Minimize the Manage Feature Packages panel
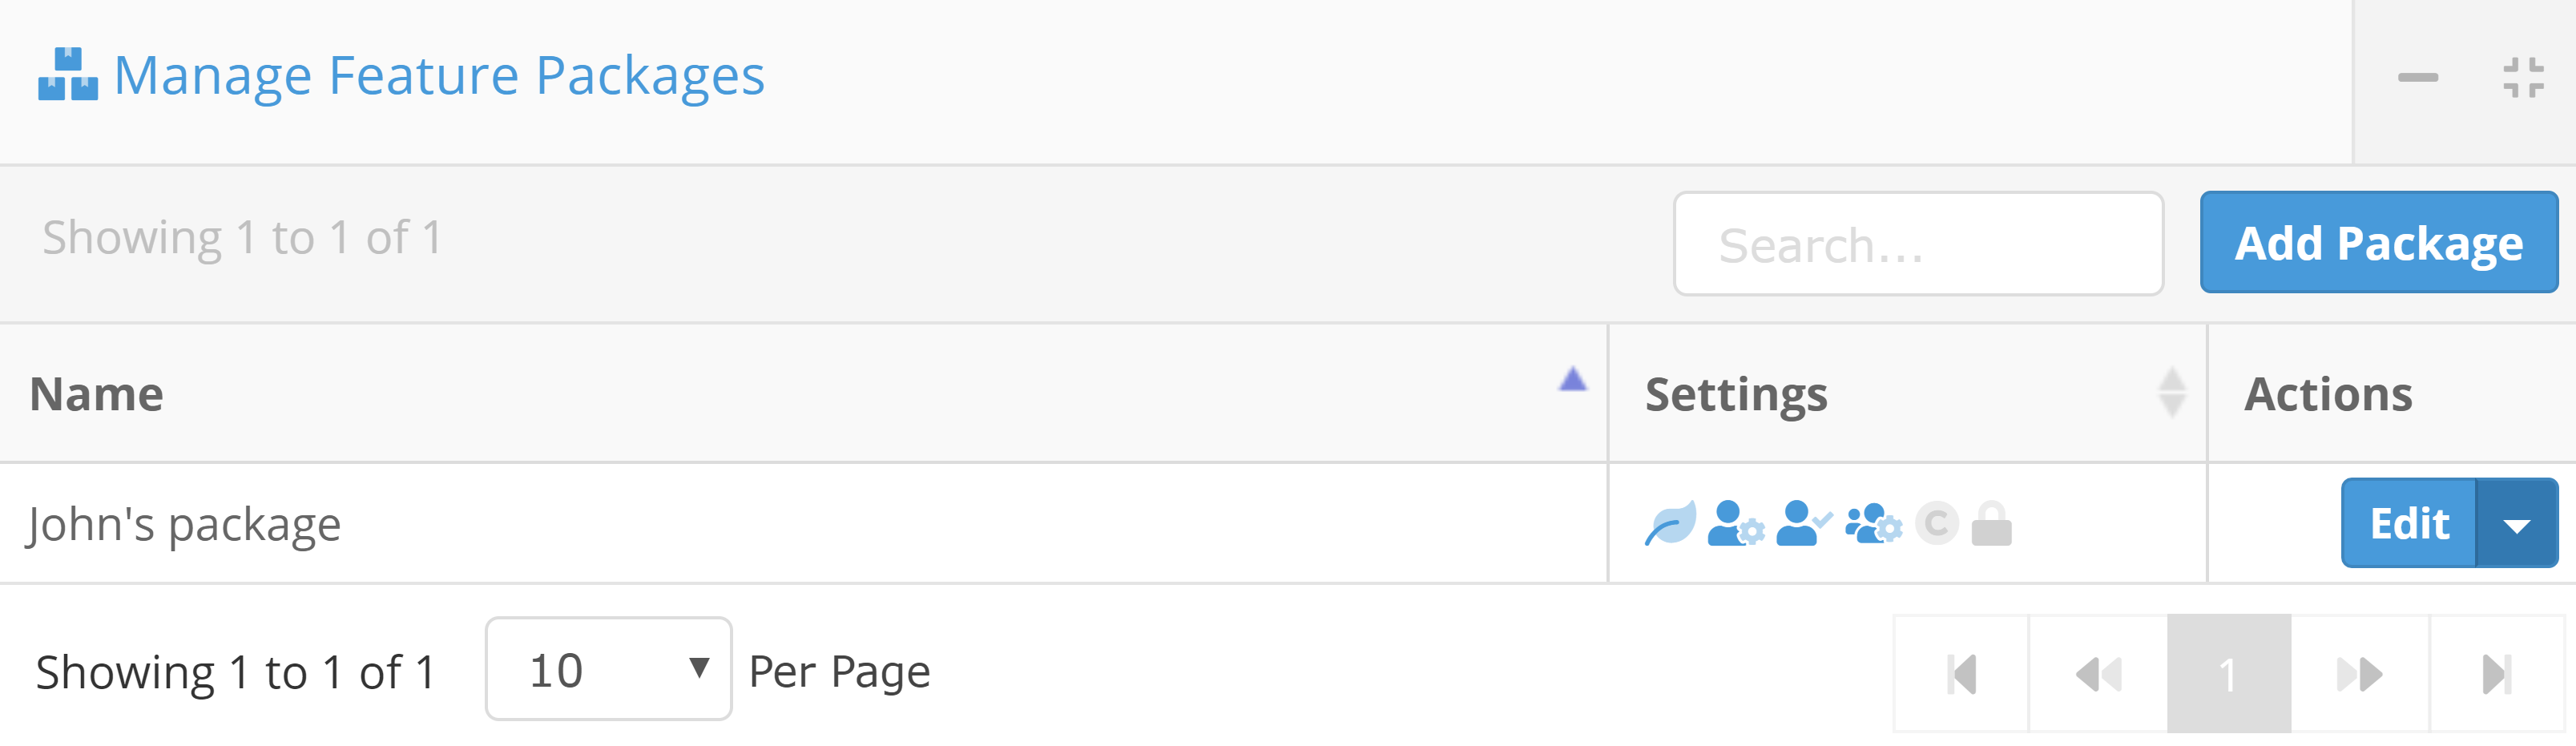The height and width of the screenshot is (746, 2576). click(2417, 77)
